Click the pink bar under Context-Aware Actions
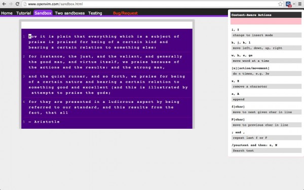This screenshot has height=190, width=304. (x=266, y=21)
